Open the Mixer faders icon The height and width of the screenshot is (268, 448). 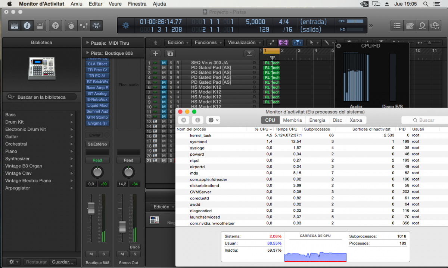(x=84, y=26)
